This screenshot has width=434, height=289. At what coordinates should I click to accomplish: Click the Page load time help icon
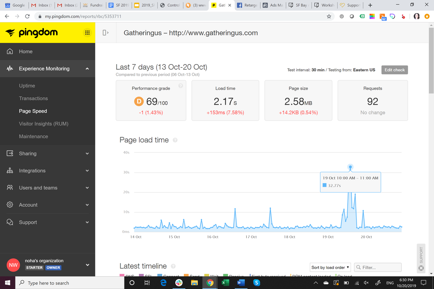(175, 140)
